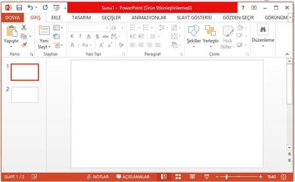Click the text direction icon
Image resolution: width=295 pixels, height=182 pixels.
pos(174,28)
